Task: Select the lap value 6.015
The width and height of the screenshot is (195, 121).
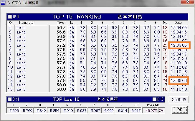Action: tap(136, 111)
